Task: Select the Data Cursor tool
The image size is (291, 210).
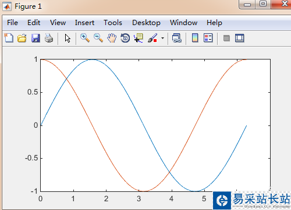Action: click(x=139, y=38)
